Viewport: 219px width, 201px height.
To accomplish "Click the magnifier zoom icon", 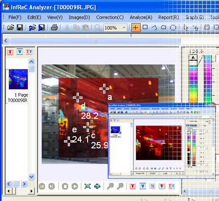I will tap(98, 27).
